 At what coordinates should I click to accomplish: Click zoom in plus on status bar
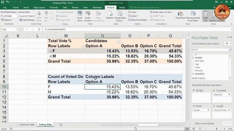pyautogui.click(x=224, y=129)
